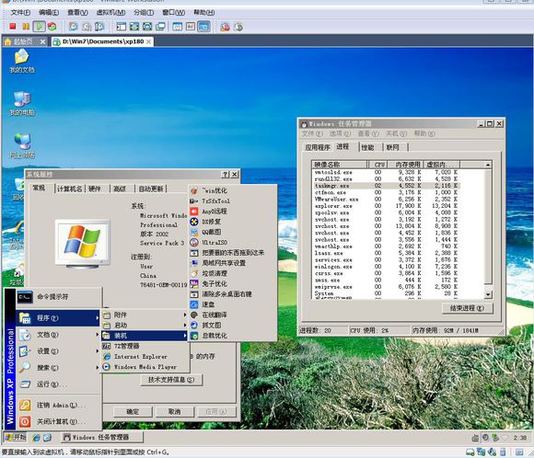The width and height of the screenshot is (534, 458).
Task: Click the Take Snapshot toolbar icon
Action: point(74,26)
